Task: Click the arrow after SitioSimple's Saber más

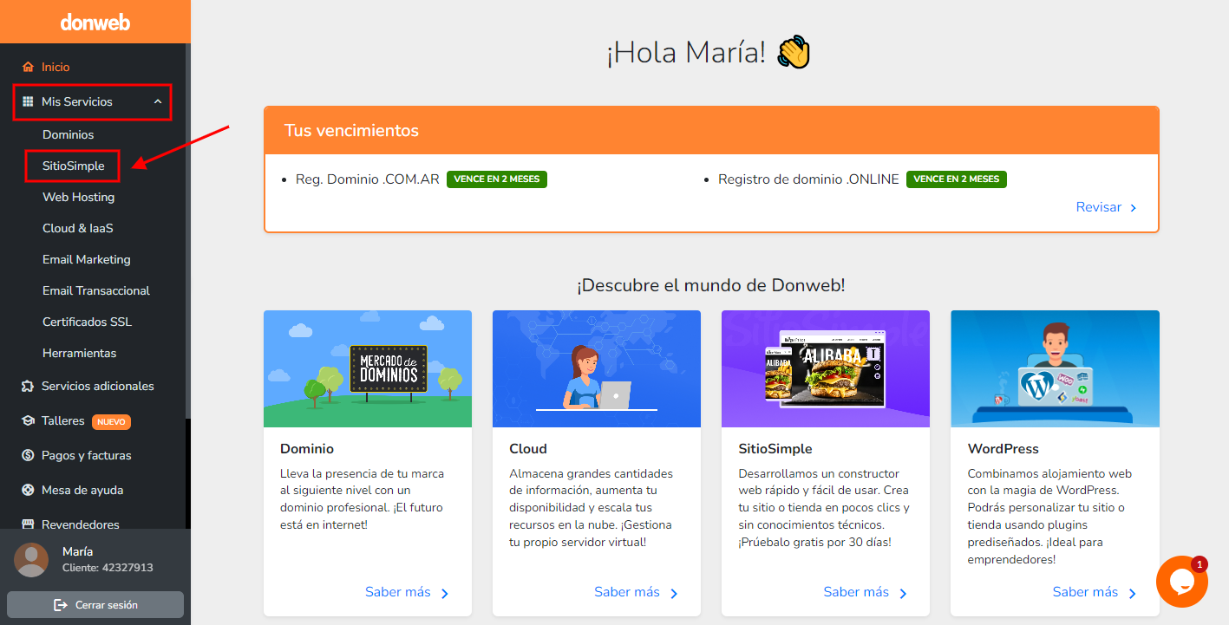Action: pyautogui.click(x=903, y=594)
